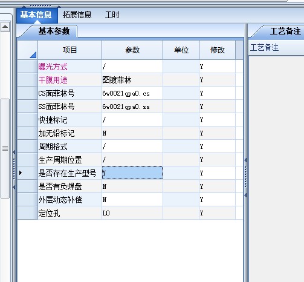
Task: Open the 工时 tab
Action: (112, 15)
